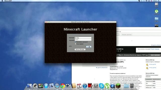161x90 pixels.
Task: Open the Backup Manager button
Action: (80, 49)
